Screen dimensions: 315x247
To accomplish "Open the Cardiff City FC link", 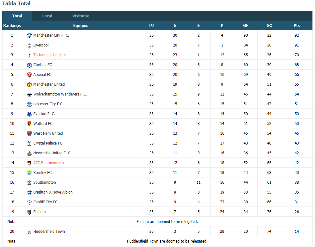I will coord(45,202).
